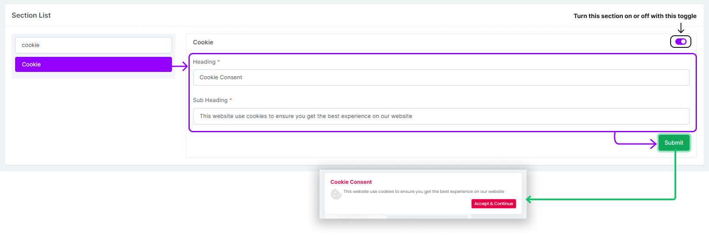Click the "Section List" title
The height and width of the screenshot is (236, 709).
coord(31,16)
